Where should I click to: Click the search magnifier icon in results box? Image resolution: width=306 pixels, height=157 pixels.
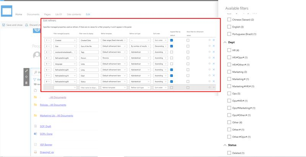[x=36, y=72]
